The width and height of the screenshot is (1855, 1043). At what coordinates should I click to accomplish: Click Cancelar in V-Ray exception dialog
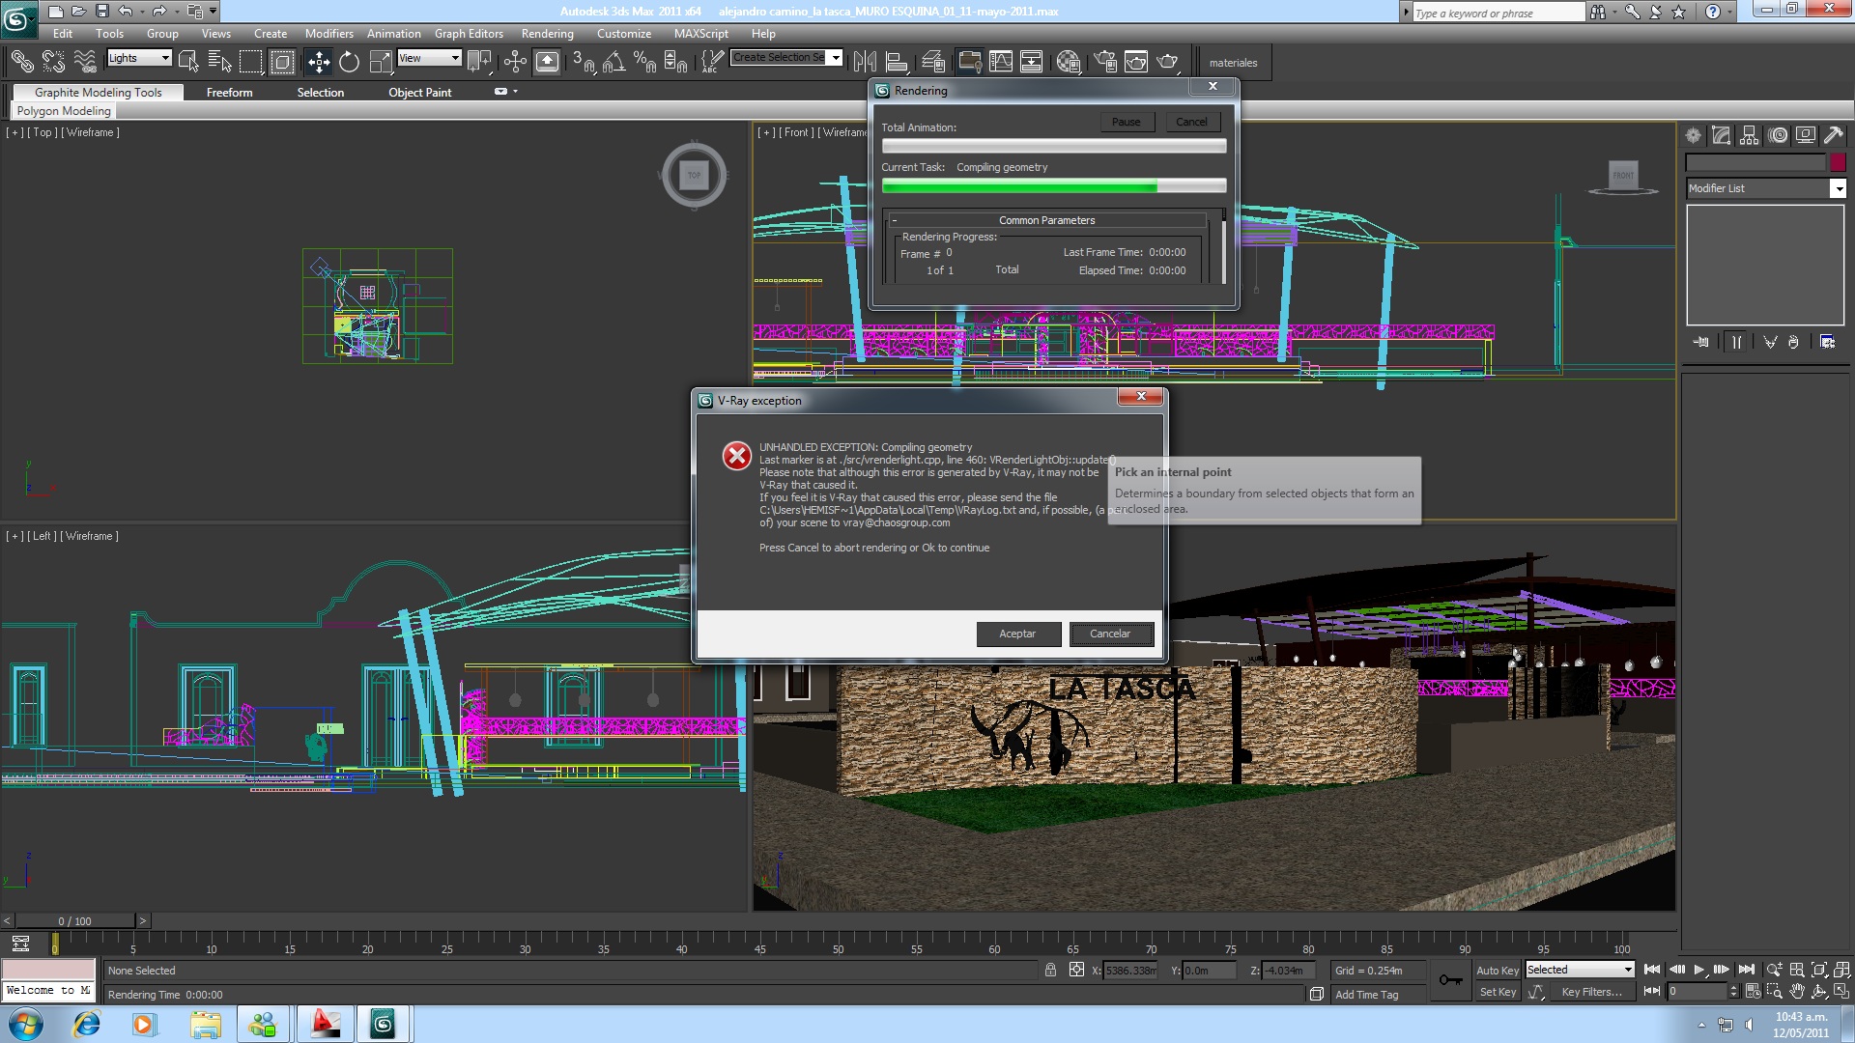click(1109, 634)
